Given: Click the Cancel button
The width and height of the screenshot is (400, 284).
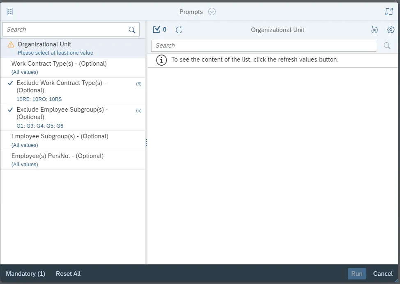Looking at the screenshot, I should (383, 274).
